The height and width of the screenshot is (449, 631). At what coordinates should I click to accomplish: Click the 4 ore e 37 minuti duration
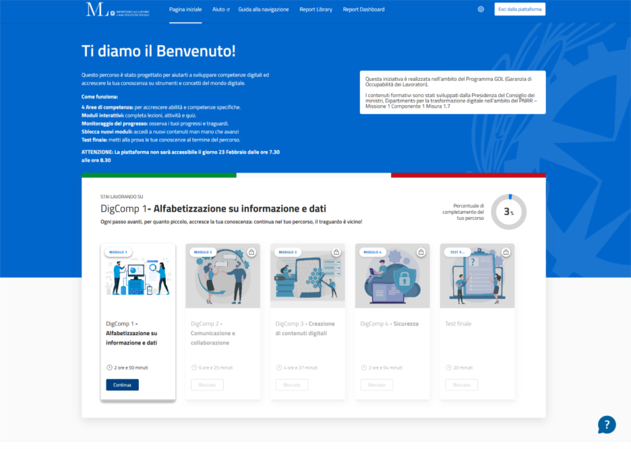pos(301,367)
